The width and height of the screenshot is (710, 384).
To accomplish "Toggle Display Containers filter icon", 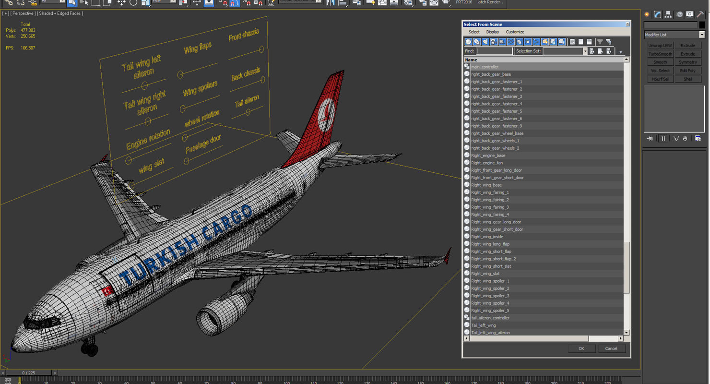I will tap(544, 42).
